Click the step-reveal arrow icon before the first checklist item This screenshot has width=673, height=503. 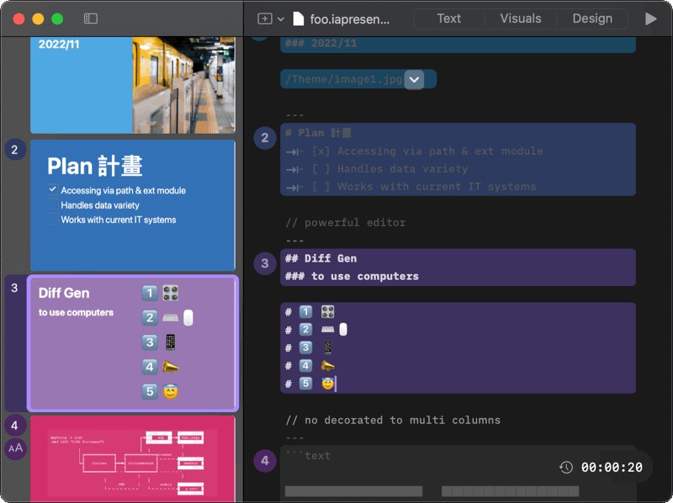coord(294,151)
